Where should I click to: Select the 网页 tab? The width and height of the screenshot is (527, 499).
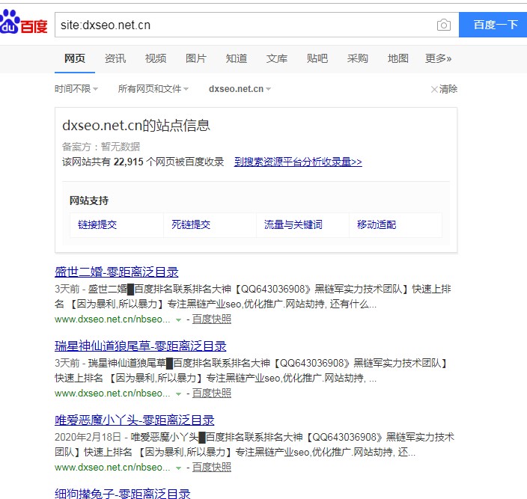point(75,58)
